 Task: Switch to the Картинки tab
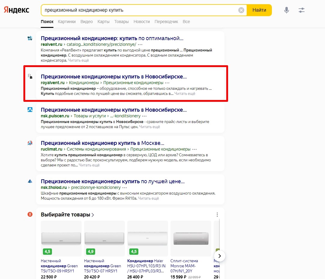pos(67,22)
